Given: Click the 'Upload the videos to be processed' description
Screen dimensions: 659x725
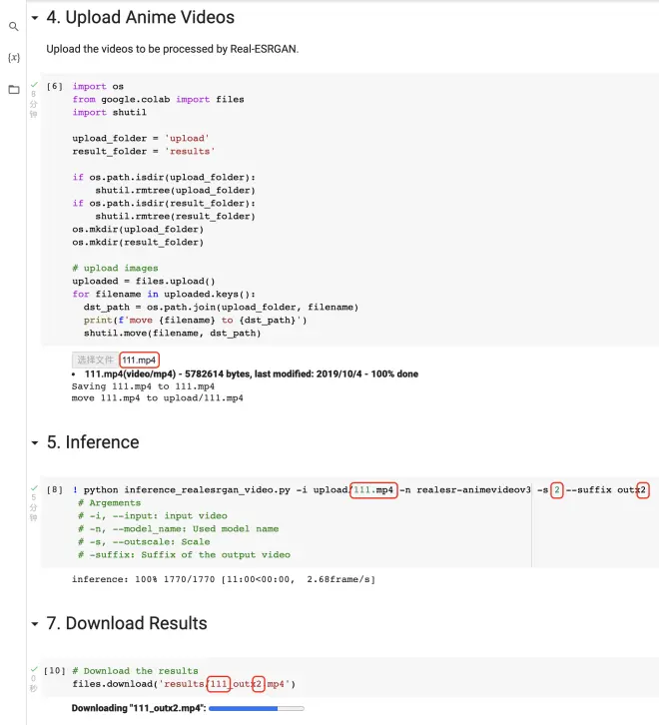Looking at the screenshot, I should pyautogui.click(x=173, y=49).
